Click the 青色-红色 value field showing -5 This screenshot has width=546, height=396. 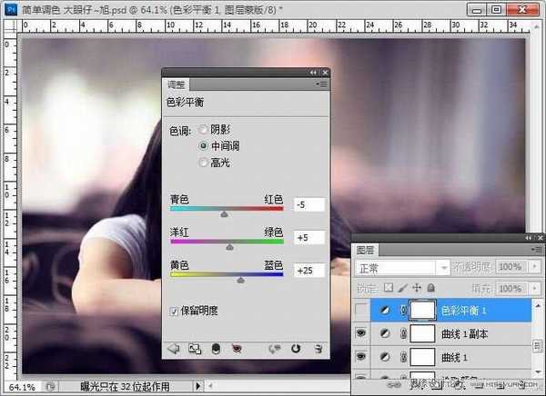click(308, 206)
